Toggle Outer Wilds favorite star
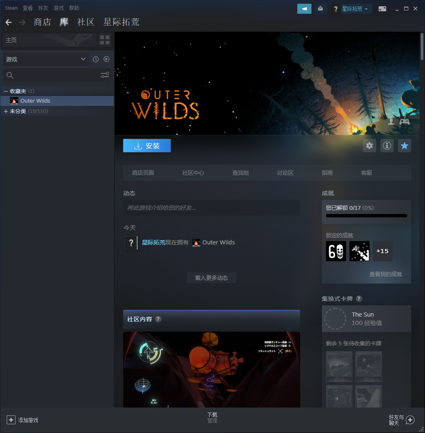Screen dimensions: 425x433 coord(405,146)
